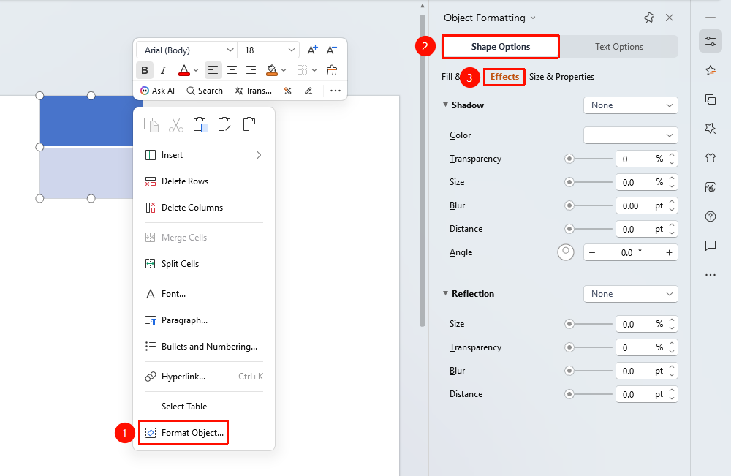The width and height of the screenshot is (731, 476).
Task: Click the align left icon
Action: pos(213,70)
